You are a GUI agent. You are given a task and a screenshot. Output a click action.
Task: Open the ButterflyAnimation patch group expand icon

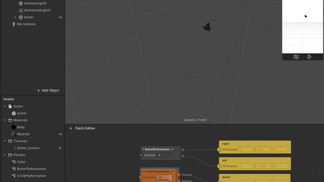[x=172, y=149]
